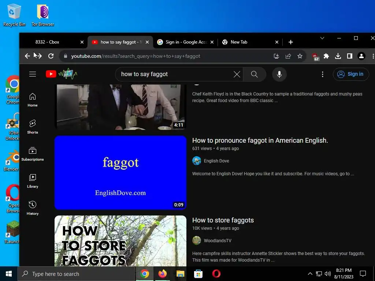Select Blender desktop shortcut
375x281 pixels.
(11, 161)
